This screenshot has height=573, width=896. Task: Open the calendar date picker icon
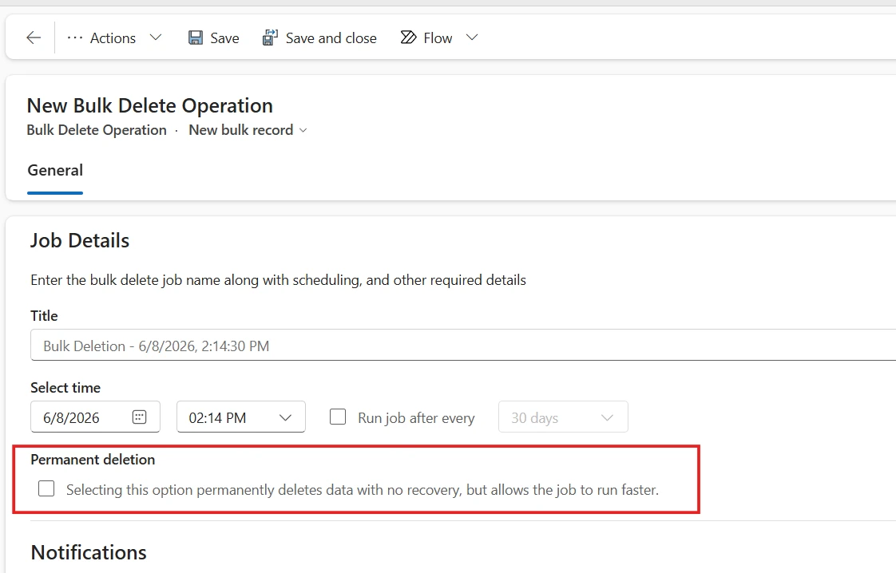coord(140,417)
